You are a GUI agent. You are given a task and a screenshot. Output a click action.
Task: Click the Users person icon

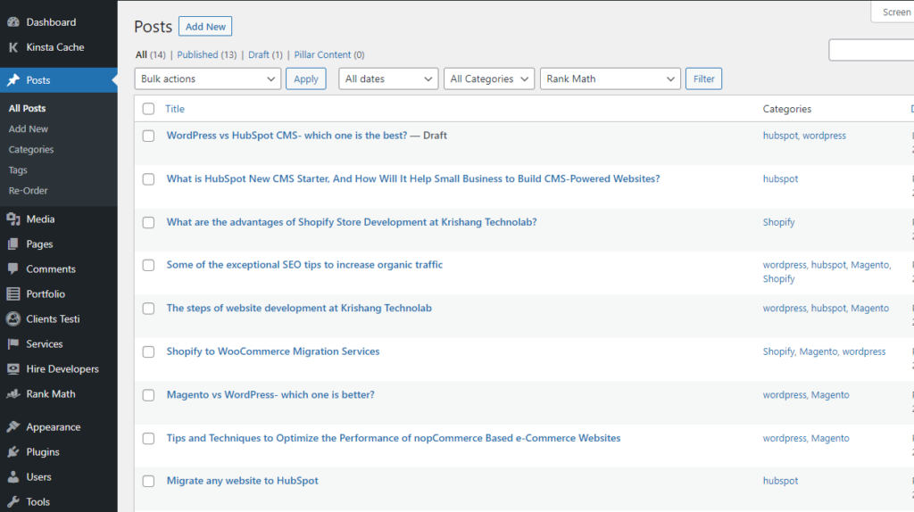[x=13, y=476]
